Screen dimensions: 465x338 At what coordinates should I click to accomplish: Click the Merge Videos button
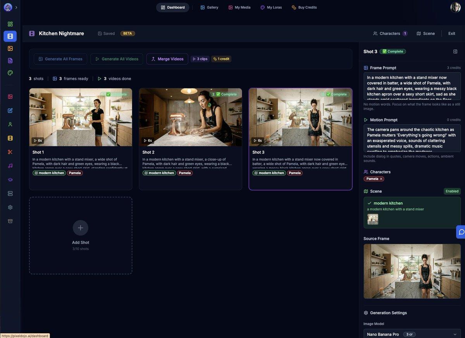coord(167,59)
